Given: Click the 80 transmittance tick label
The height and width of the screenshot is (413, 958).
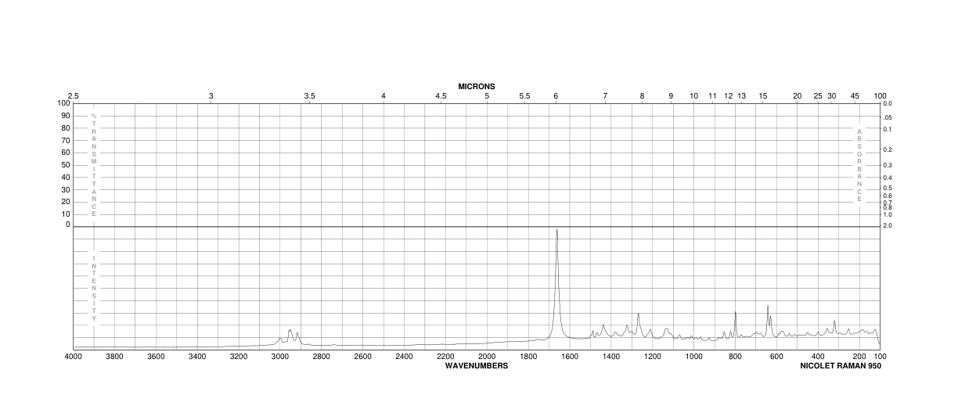Looking at the screenshot, I should 64,128.
